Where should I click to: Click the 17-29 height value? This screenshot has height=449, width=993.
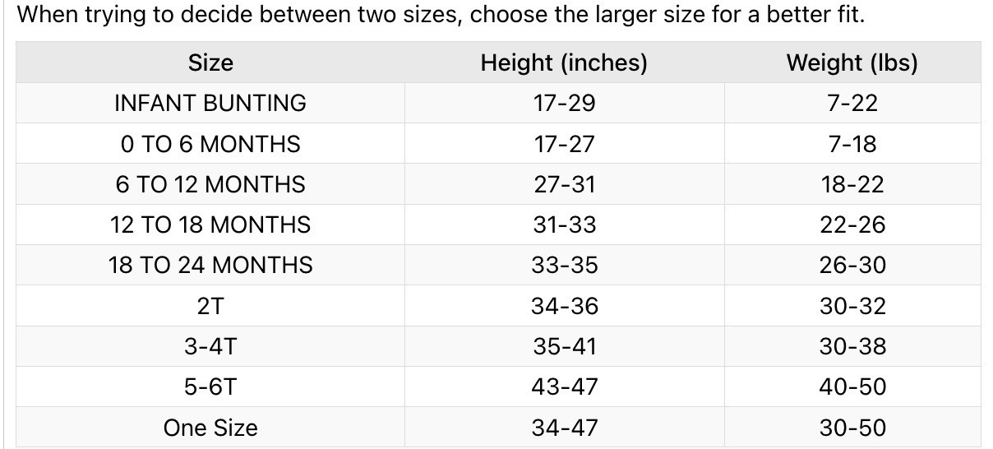[564, 103]
